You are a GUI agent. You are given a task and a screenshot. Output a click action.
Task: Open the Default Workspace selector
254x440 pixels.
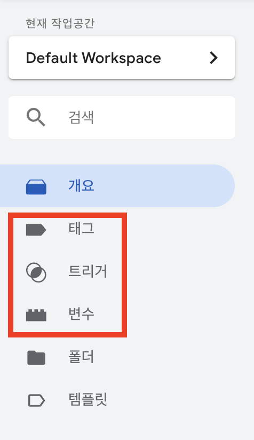pyautogui.click(x=122, y=58)
